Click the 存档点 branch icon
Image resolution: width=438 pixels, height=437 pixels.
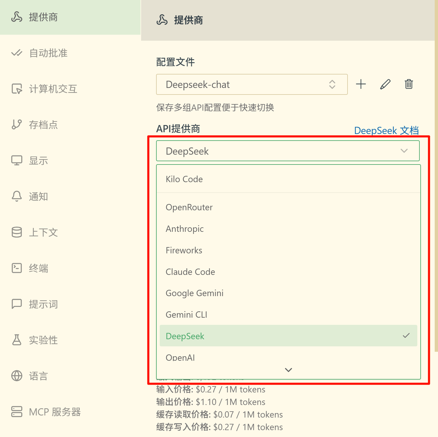(17, 125)
